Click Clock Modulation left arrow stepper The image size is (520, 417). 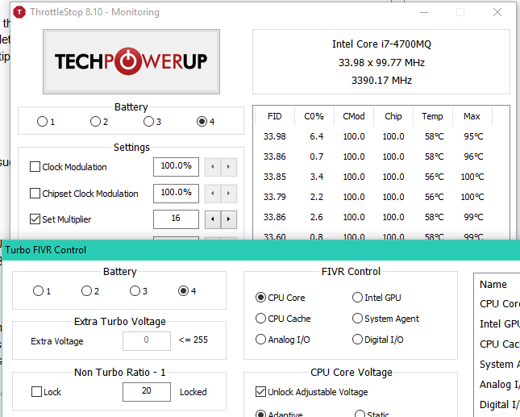click(213, 166)
